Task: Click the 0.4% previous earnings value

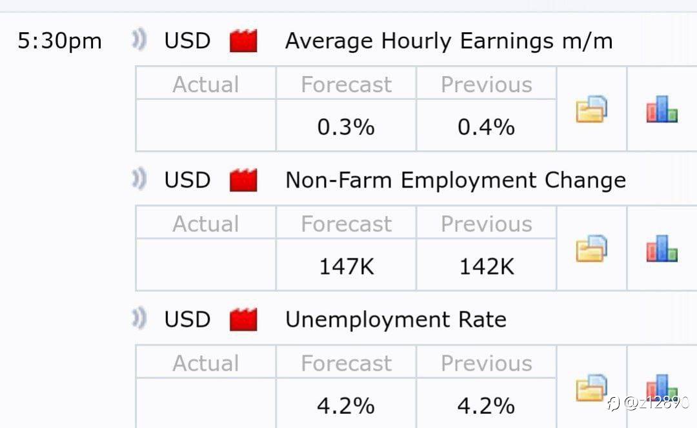Action: pyautogui.click(x=486, y=127)
